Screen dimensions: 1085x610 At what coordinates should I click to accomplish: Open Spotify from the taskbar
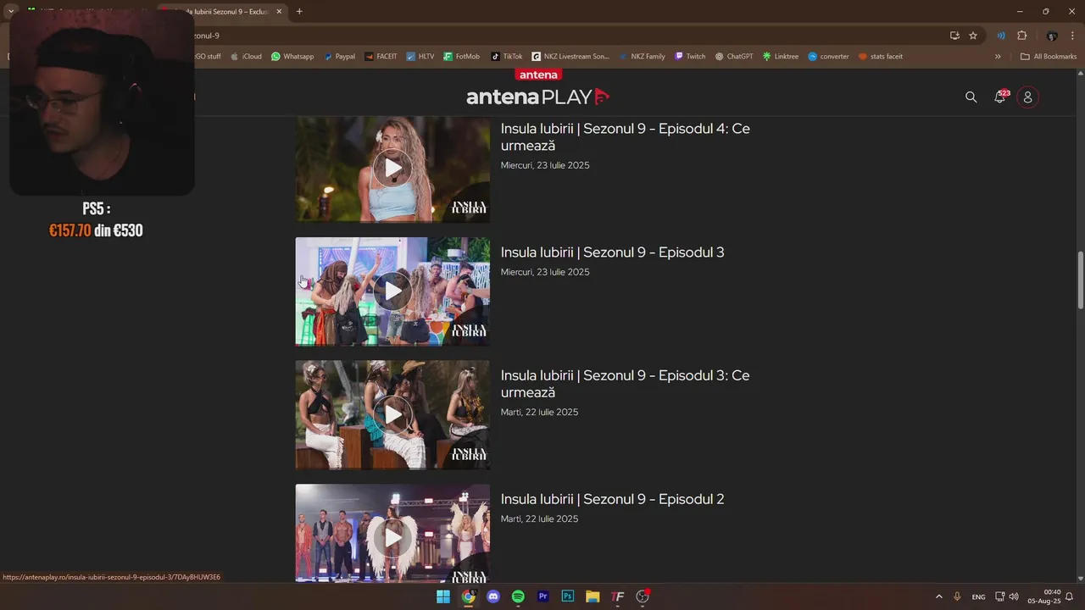[518, 596]
